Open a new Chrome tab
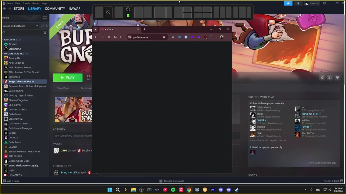The height and width of the screenshot is (194, 346). tap(144, 29)
